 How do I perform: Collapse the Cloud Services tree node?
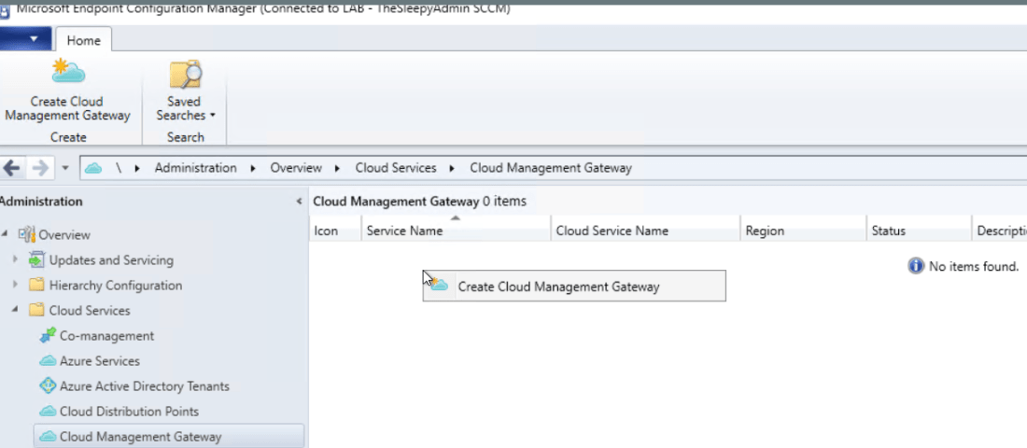[x=16, y=311]
